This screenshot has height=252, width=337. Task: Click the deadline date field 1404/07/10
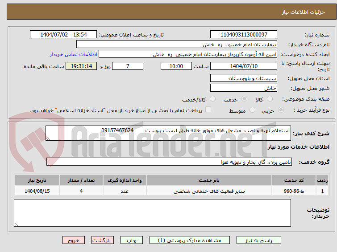coord(244,66)
